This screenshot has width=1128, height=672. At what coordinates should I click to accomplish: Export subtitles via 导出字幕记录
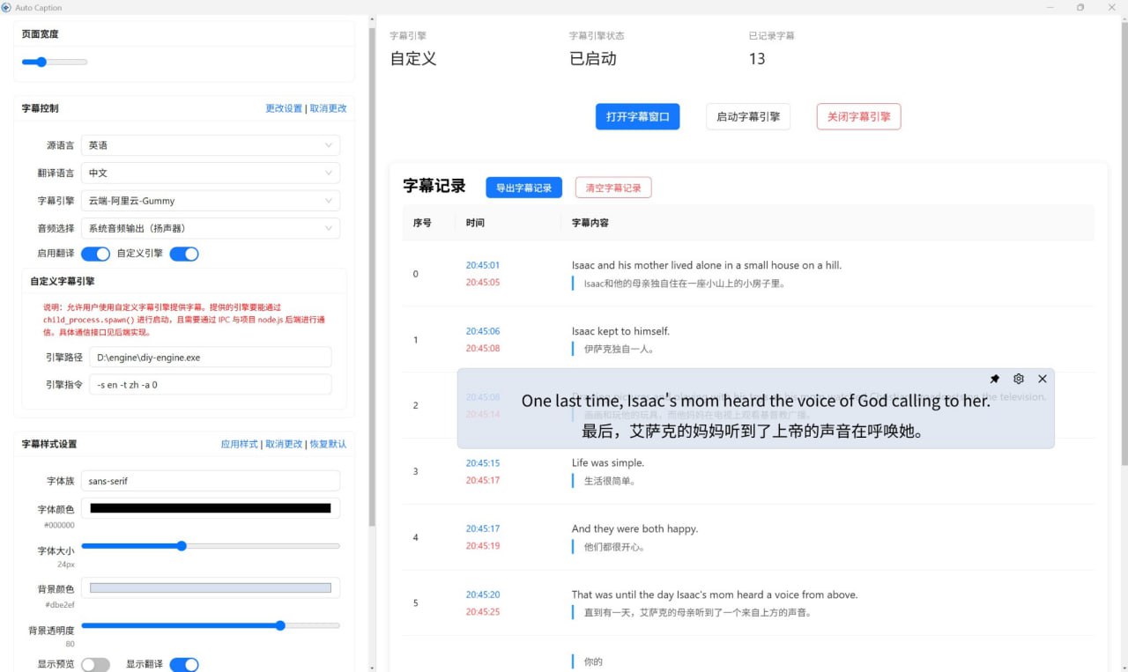(x=523, y=187)
